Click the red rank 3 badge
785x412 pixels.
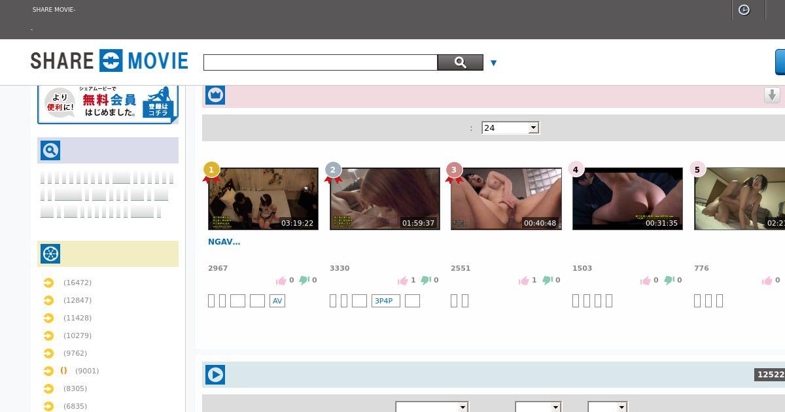pos(454,171)
